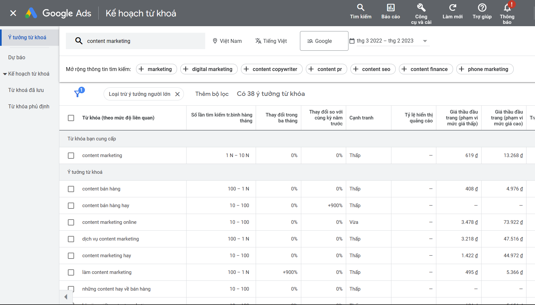Screen dimensions: 535x305
Task: Add 'phone marketing' suggestion chip
Action: point(485,69)
